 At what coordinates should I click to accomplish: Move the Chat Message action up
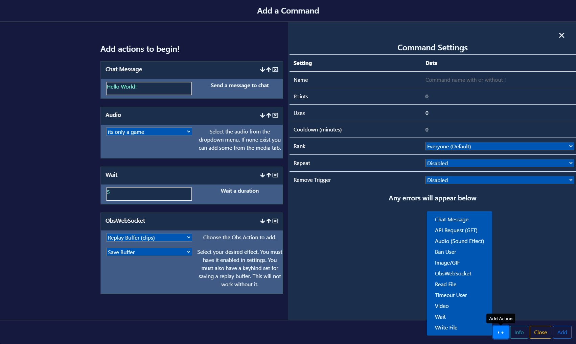[269, 70]
